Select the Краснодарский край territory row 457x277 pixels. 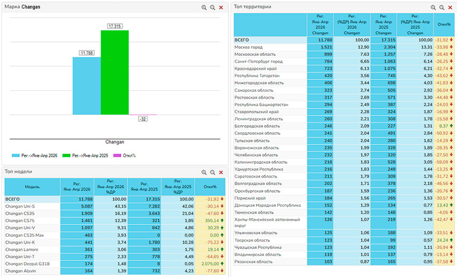tap(344, 69)
